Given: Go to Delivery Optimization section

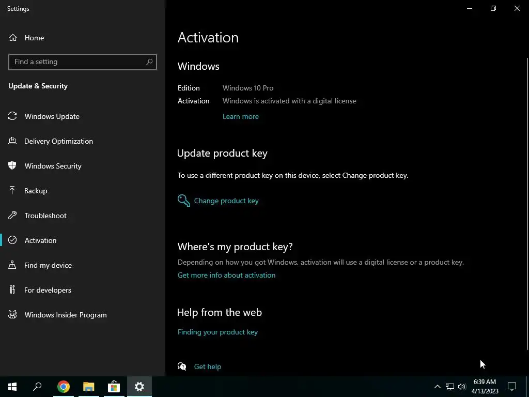Looking at the screenshot, I should [x=59, y=141].
